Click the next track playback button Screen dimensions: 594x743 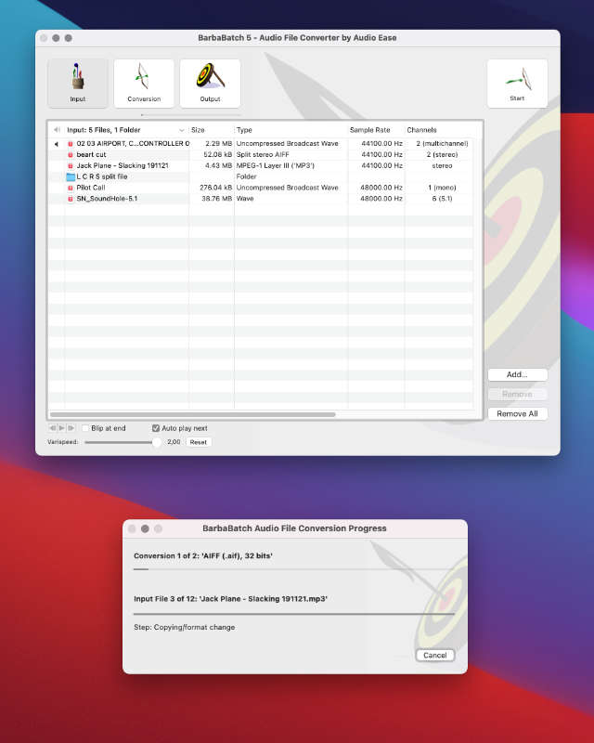[x=71, y=428]
